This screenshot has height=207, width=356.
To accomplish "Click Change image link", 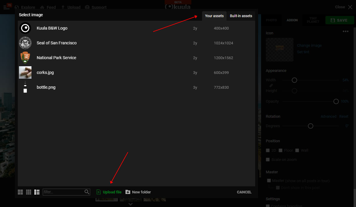I will pos(309,46).
